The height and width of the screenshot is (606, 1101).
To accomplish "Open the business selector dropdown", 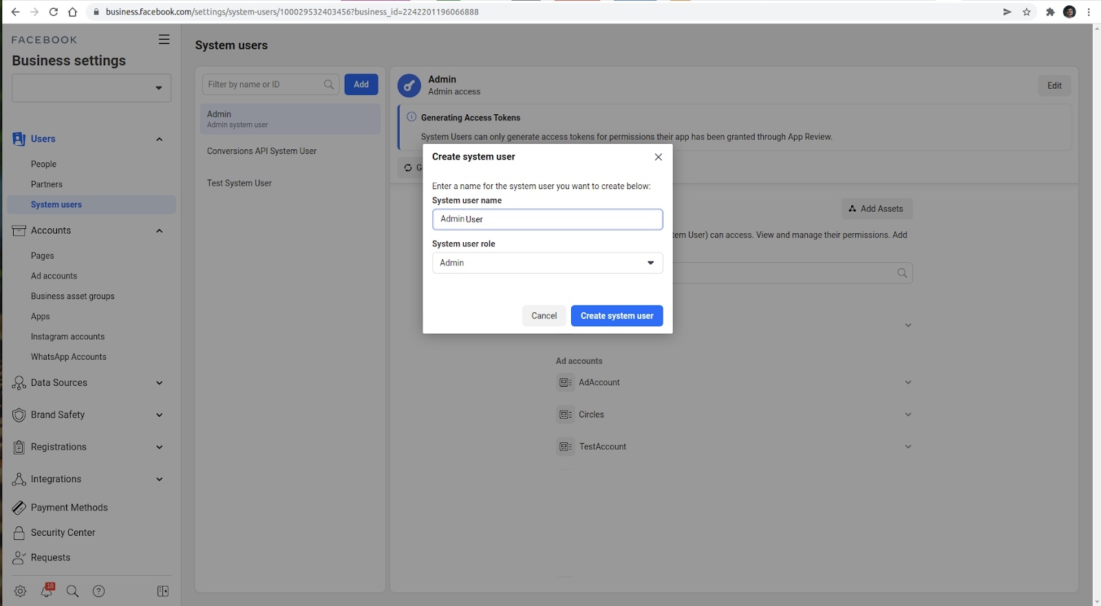I will pos(92,88).
